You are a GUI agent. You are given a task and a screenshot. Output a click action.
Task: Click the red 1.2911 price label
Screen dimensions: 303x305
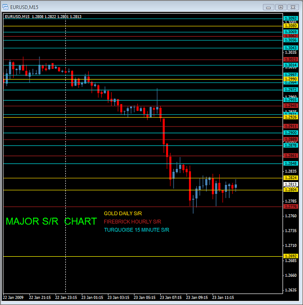point(291,126)
